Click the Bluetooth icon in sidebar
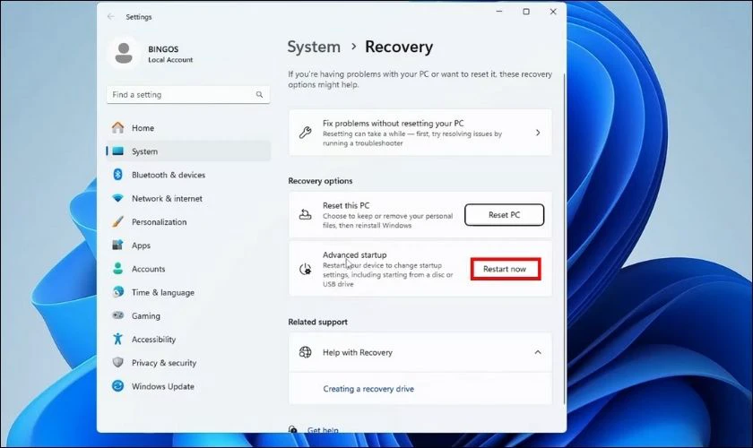Image resolution: width=753 pixels, height=448 pixels. click(x=117, y=175)
